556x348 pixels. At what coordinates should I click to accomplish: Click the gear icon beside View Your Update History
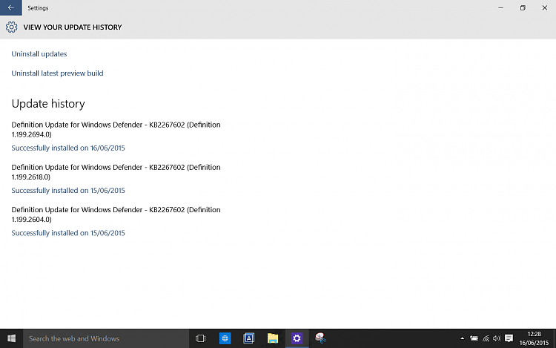pos(11,27)
